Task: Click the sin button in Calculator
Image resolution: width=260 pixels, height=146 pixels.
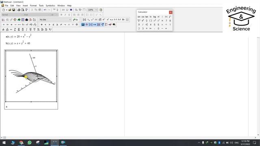Action: (x=139, y=17)
